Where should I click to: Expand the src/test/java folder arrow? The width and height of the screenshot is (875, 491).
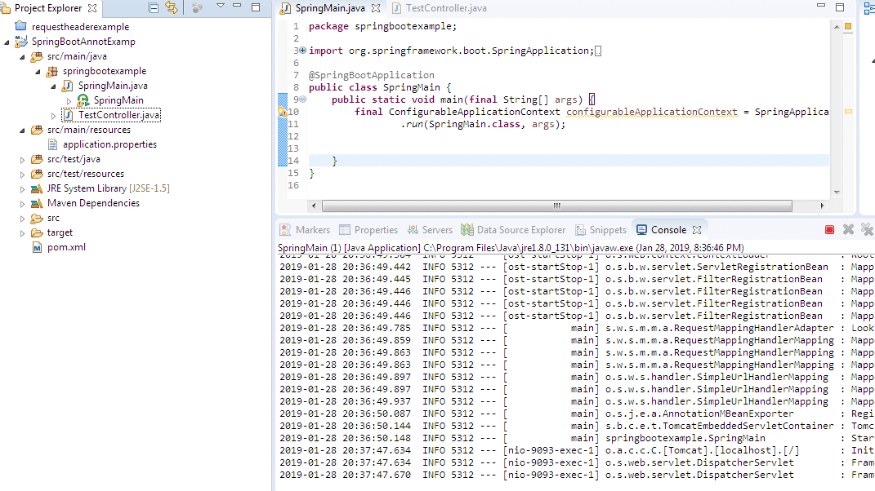(x=23, y=160)
